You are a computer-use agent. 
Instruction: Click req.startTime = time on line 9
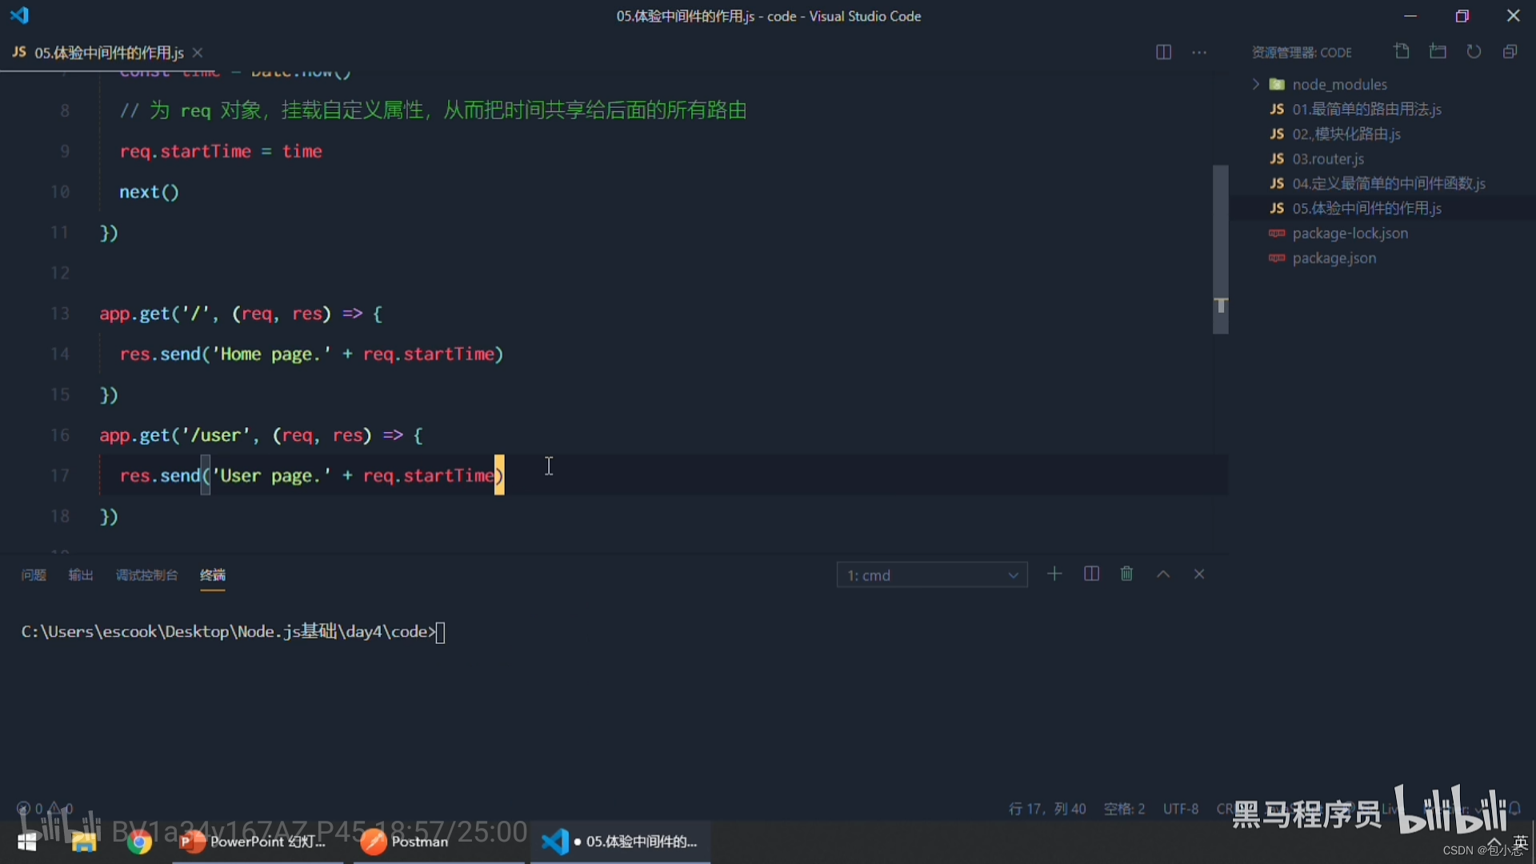click(221, 151)
